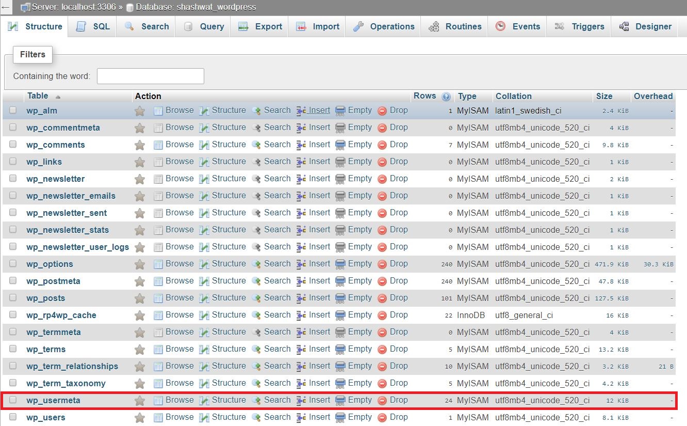This screenshot has width=687, height=426.
Task: Mark wp_users as favorite via star icon
Action: pos(139,417)
